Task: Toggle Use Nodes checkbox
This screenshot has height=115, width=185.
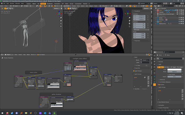Action: pos(38,55)
